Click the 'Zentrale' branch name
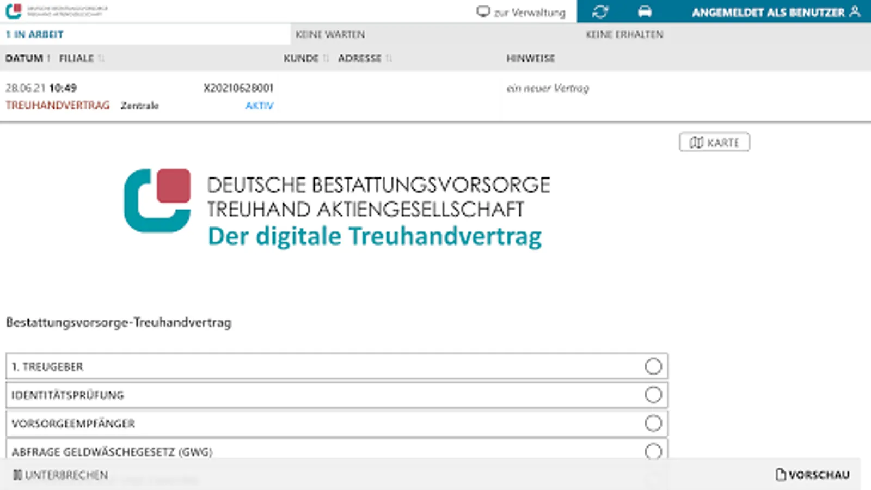 click(139, 106)
